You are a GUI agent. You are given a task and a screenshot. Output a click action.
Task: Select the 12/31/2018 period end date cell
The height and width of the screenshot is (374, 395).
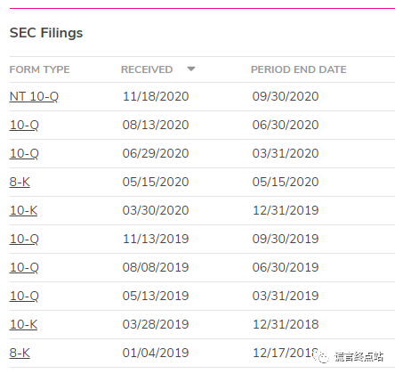pos(286,324)
